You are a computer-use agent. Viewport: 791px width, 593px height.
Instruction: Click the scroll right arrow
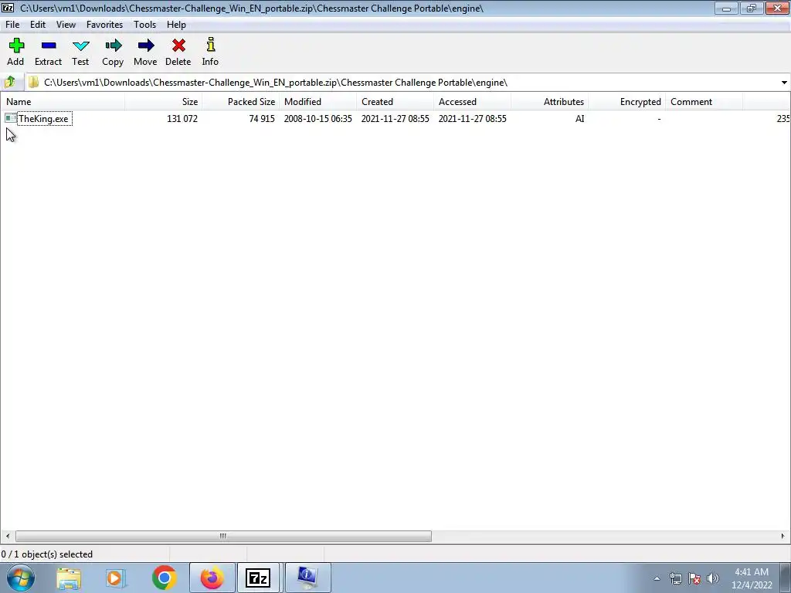(783, 536)
